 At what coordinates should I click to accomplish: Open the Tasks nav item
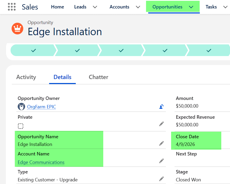tap(211, 7)
